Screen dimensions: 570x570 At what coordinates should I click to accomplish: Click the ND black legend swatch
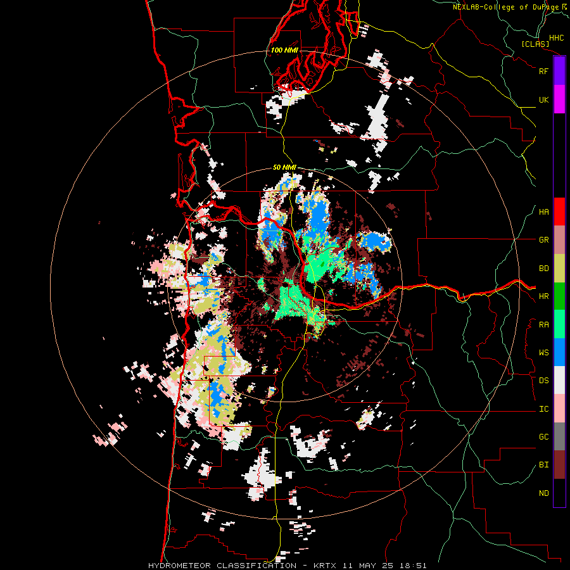point(559,493)
